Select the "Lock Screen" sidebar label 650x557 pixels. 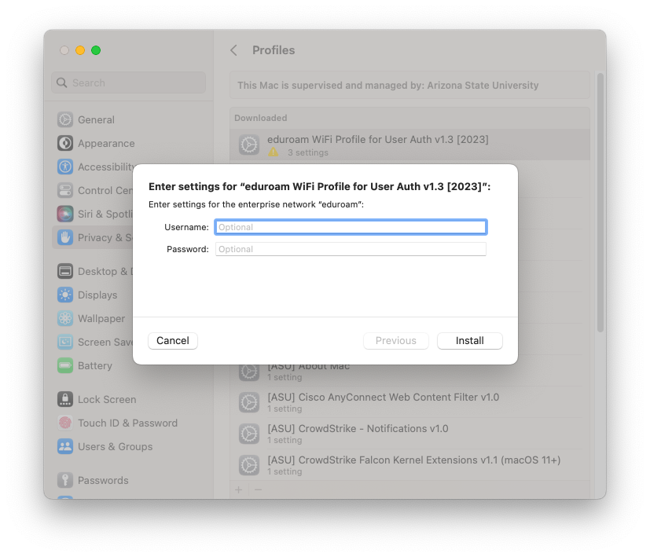[x=107, y=400]
